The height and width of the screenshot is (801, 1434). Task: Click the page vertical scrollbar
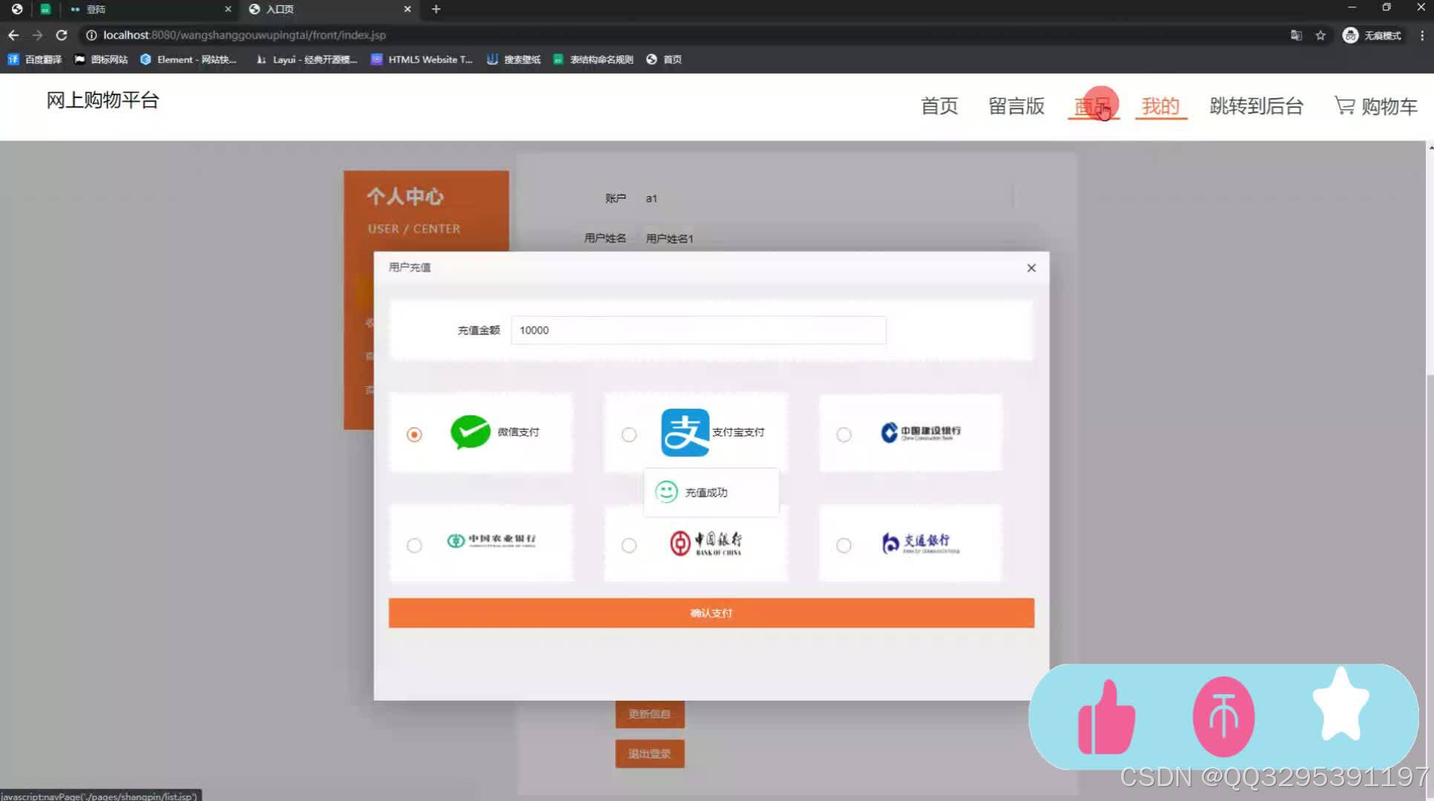(1430, 471)
